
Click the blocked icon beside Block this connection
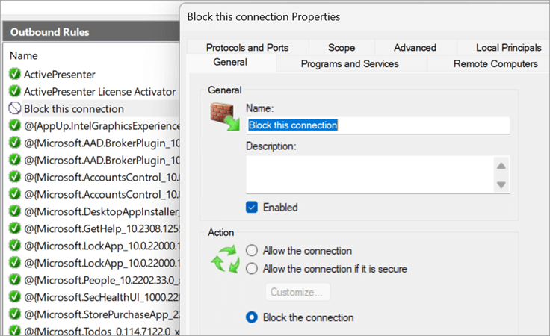tap(14, 108)
